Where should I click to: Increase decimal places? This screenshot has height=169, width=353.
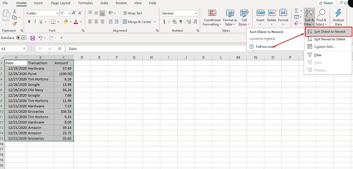pos(189,22)
